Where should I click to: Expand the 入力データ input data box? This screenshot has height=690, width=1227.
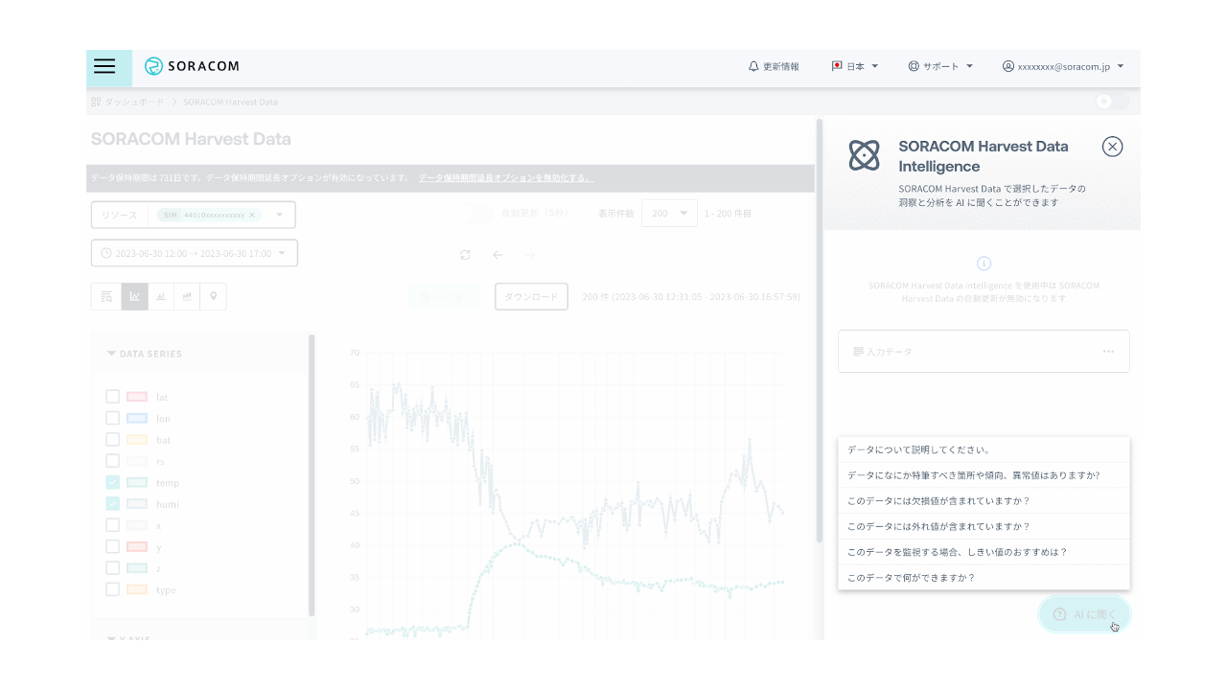pyautogui.click(x=984, y=352)
